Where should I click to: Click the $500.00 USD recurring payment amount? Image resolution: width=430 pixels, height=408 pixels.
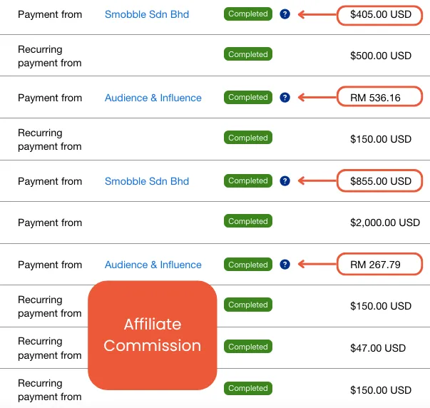(x=381, y=56)
